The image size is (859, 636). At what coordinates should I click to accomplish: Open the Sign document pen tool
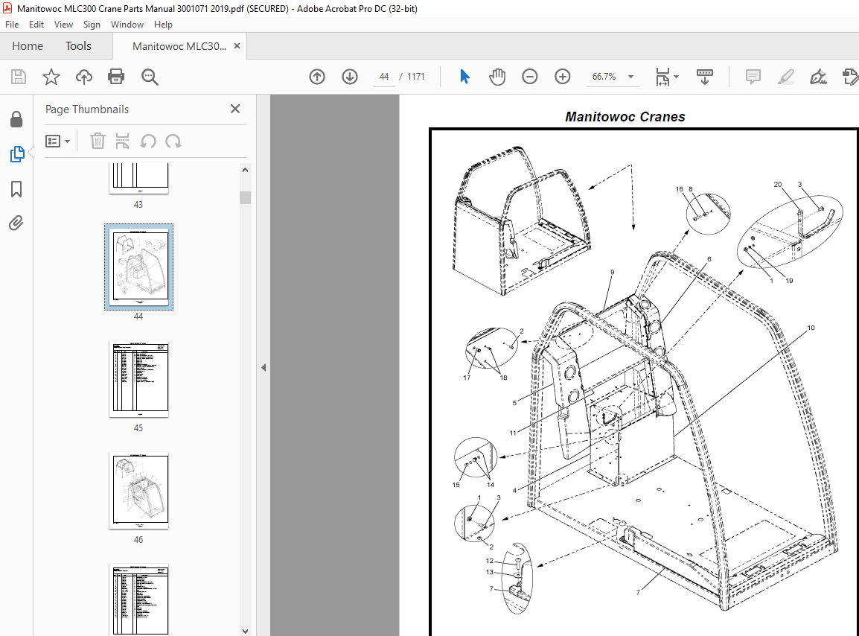819,77
